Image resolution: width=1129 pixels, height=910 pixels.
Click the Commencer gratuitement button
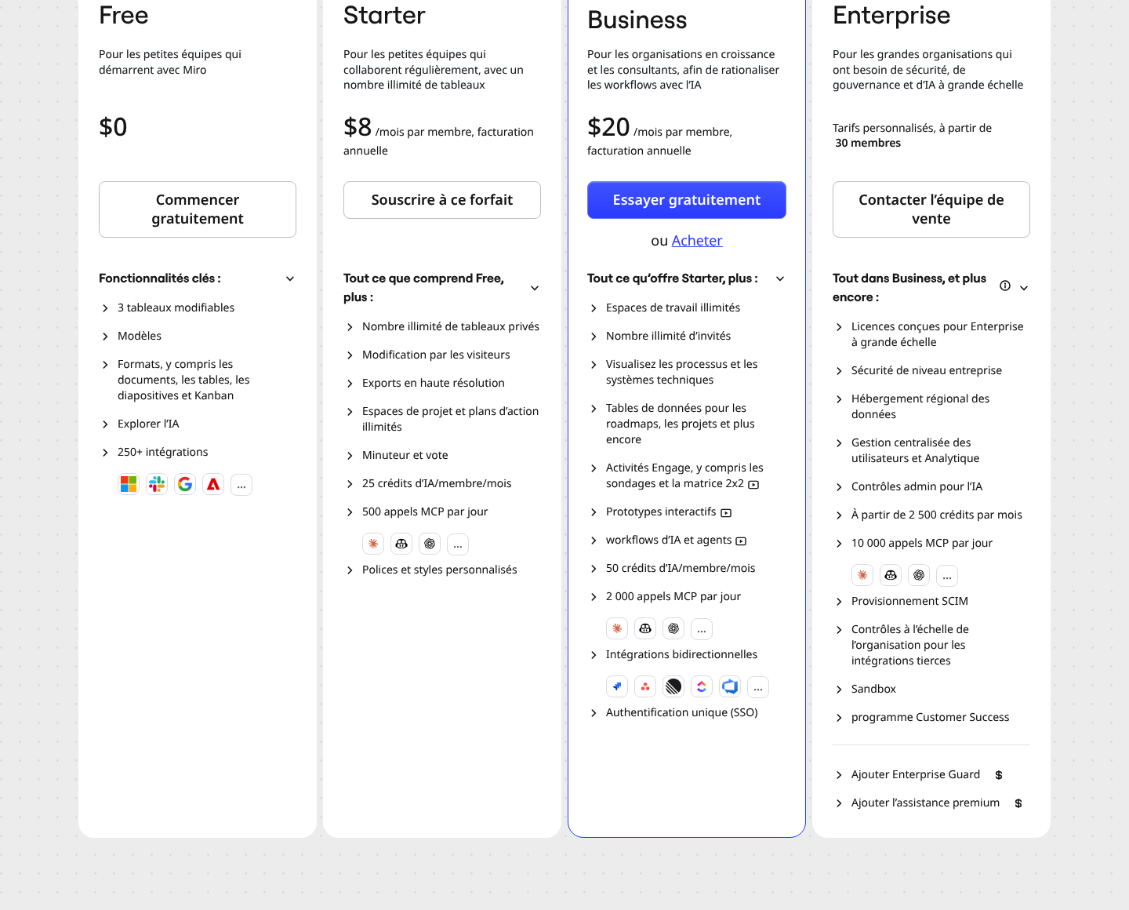tap(198, 209)
